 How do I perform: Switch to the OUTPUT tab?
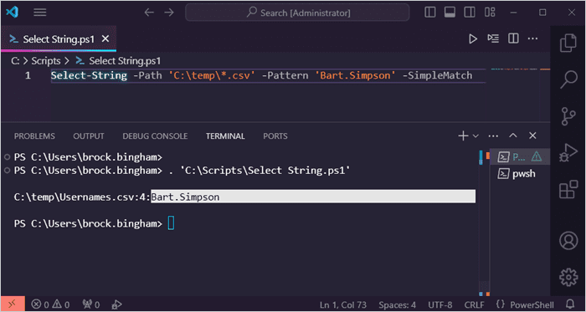click(x=89, y=136)
